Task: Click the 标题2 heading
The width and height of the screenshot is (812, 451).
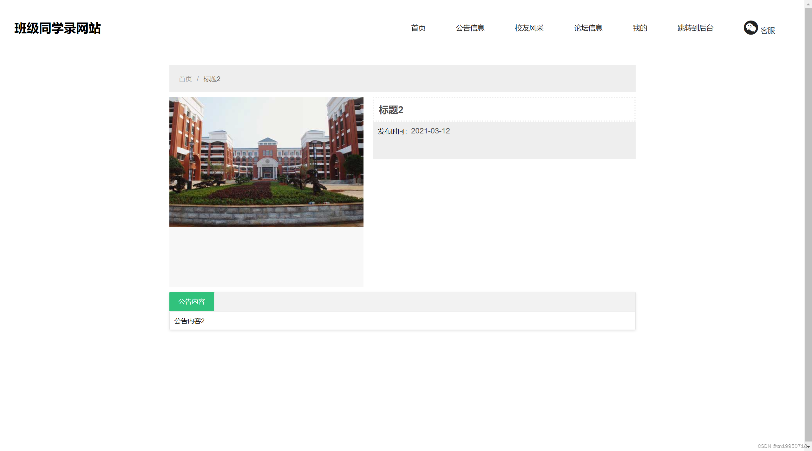Action: [x=391, y=110]
